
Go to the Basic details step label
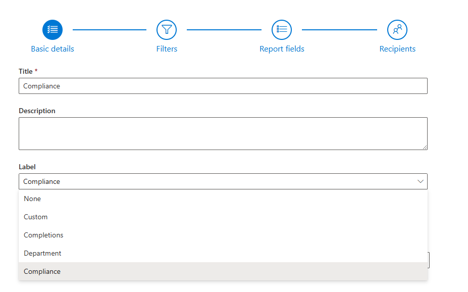point(53,49)
